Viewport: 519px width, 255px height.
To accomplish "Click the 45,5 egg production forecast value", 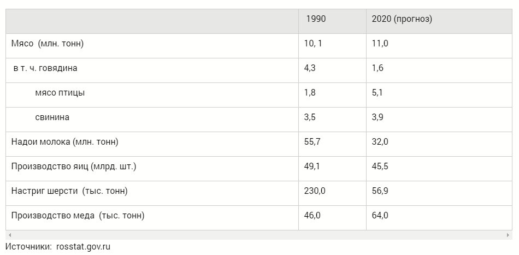I will coord(380,167).
